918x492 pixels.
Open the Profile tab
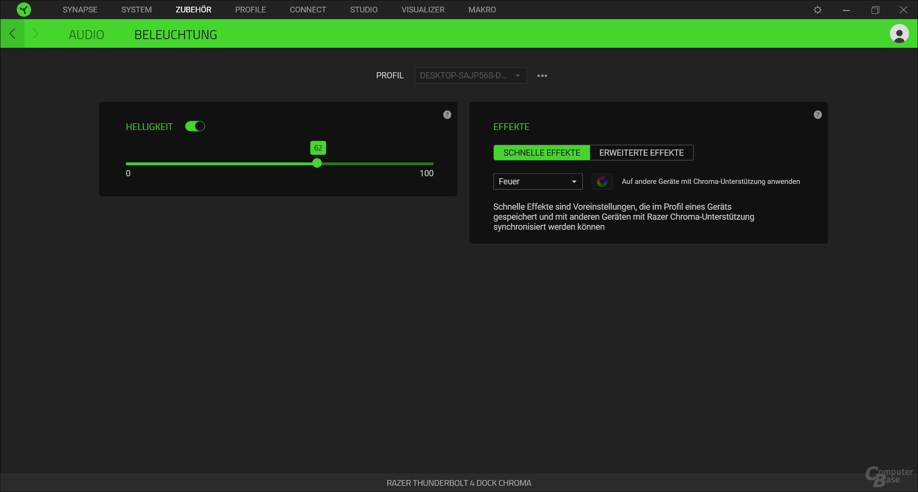pyautogui.click(x=251, y=10)
